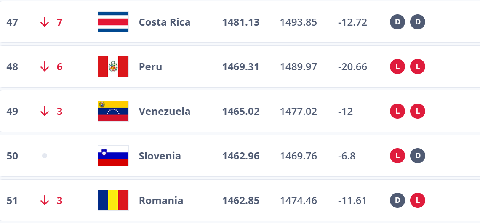
Task: Open the Venezuela team name
Action: pyautogui.click(x=164, y=111)
